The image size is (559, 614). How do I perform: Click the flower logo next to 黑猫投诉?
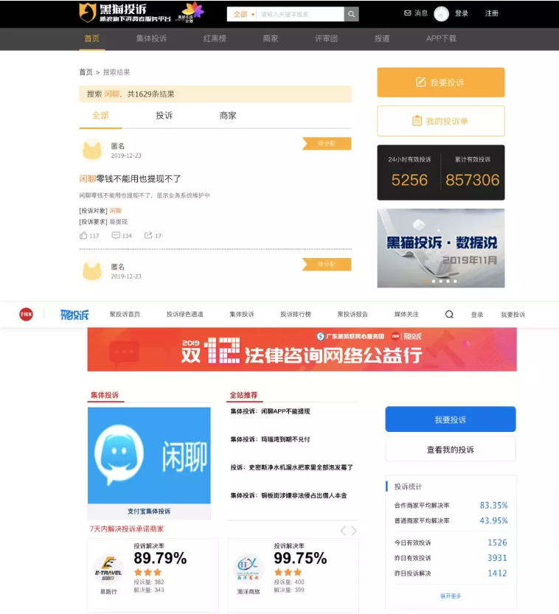(x=190, y=12)
